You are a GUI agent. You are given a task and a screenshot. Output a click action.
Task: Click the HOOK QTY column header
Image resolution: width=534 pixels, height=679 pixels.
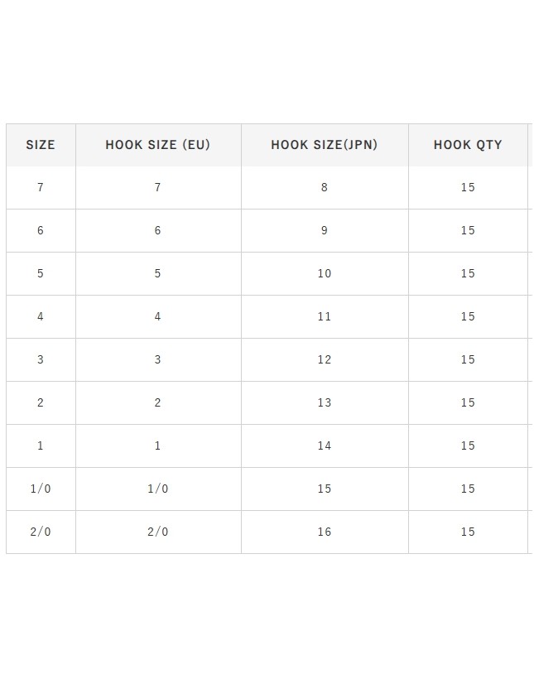coord(468,145)
